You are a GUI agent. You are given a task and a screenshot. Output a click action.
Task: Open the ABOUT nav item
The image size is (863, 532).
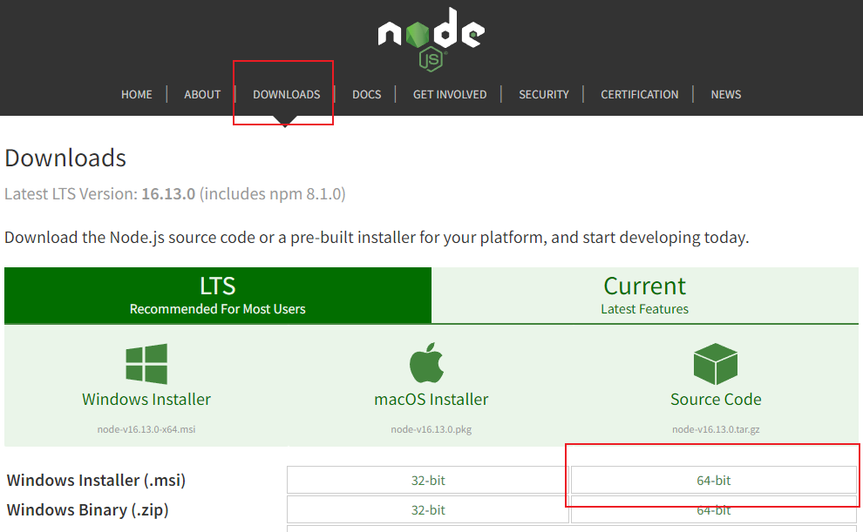pyautogui.click(x=202, y=95)
